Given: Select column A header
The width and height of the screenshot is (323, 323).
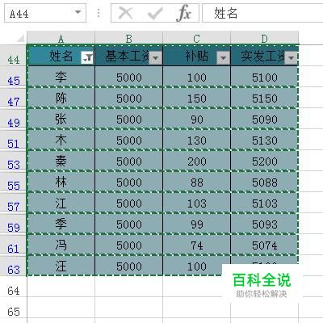Looking at the screenshot, I should click(x=61, y=39).
